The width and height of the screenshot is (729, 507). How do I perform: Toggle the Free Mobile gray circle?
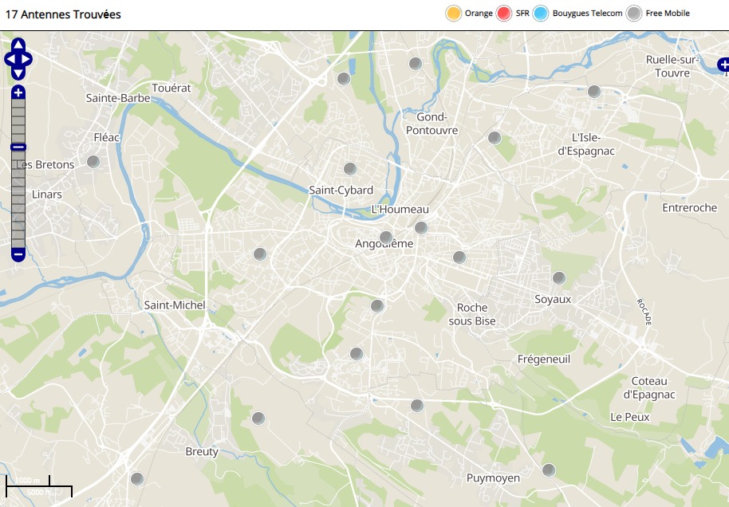click(x=633, y=13)
